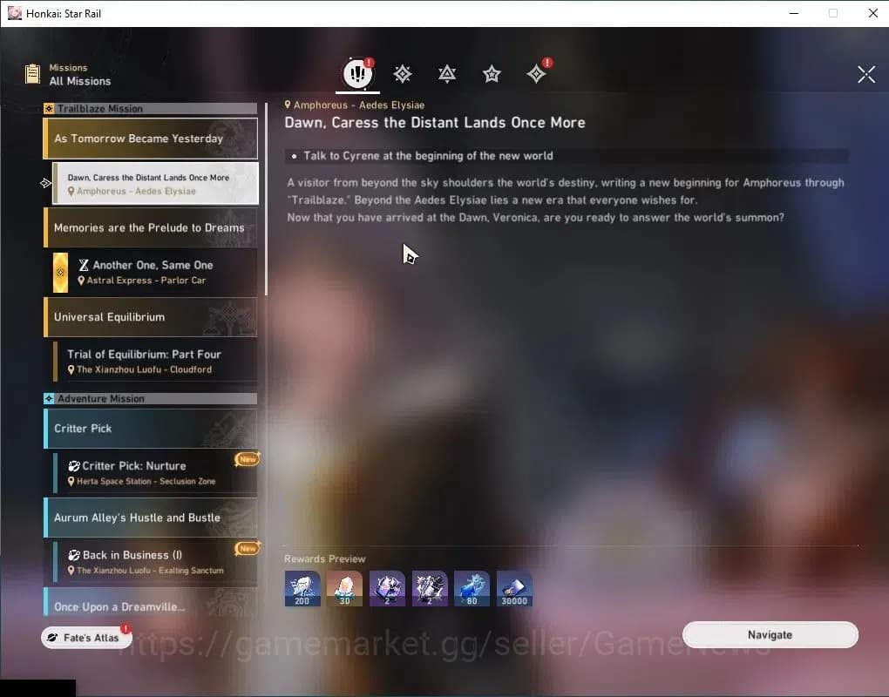889x697 pixels.
Task: Collapse the Adventure Mission section header
Action: tap(150, 398)
